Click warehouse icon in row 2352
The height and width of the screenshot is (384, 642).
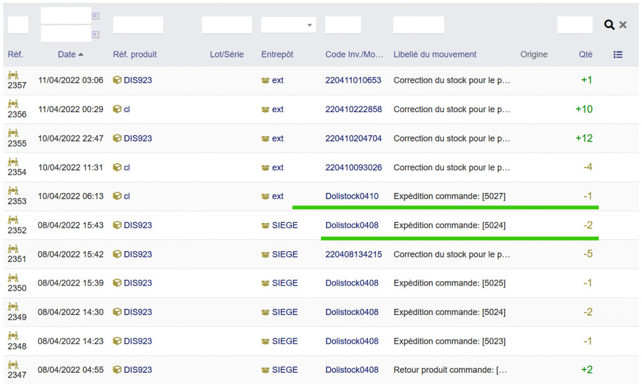click(x=265, y=226)
